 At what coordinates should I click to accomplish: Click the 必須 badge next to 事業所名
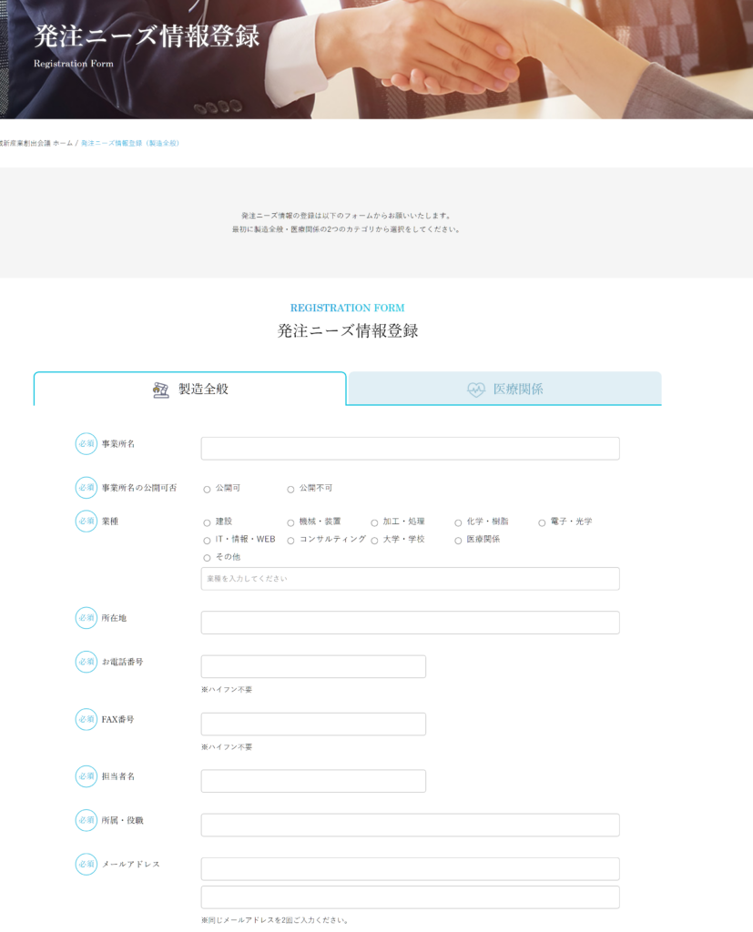86,443
